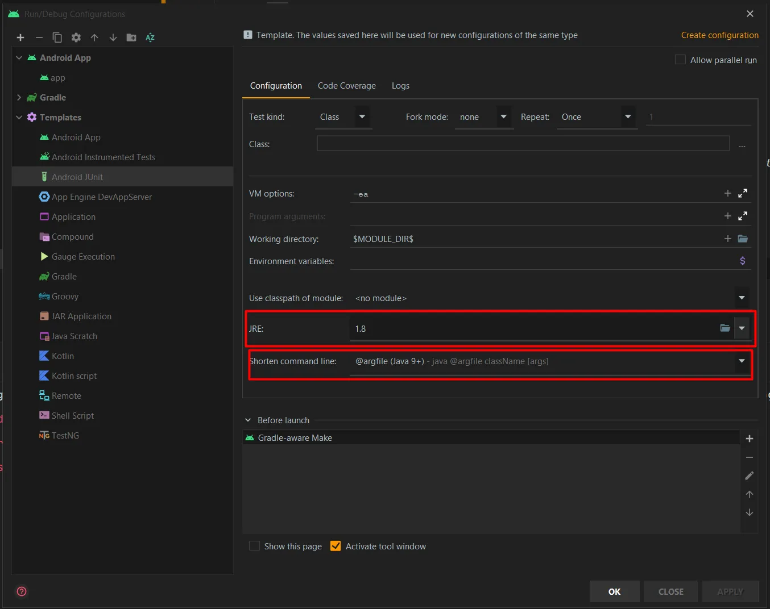This screenshot has height=609, width=770.
Task: Add a Before launch task
Action: (750, 439)
